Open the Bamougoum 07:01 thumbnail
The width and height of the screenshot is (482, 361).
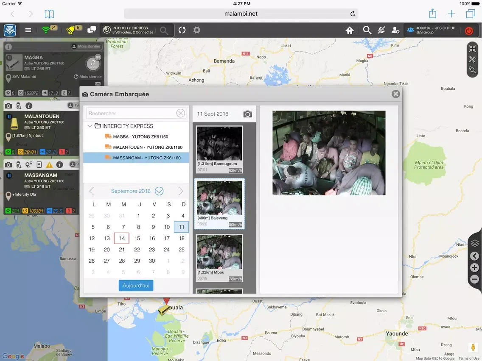tap(219, 150)
